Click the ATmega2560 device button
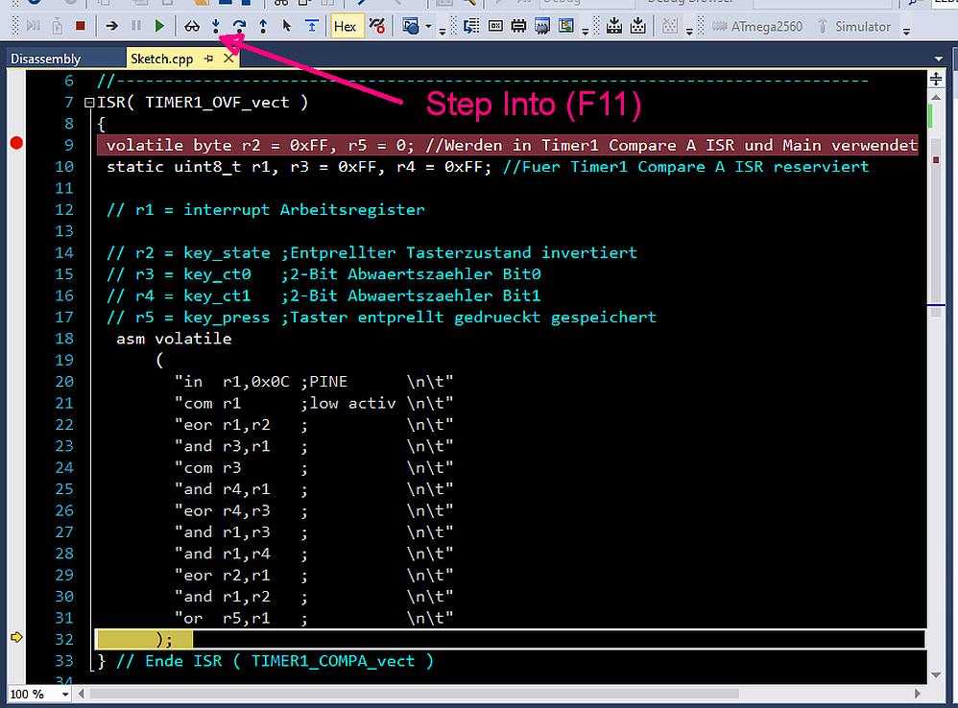The width and height of the screenshot is (958, 708). (x=757, y=27)
